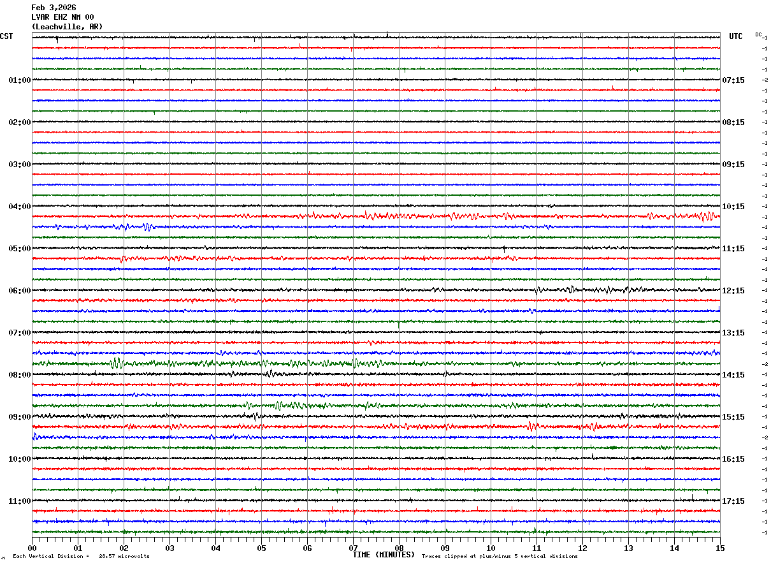
Task: Click minute tick label '10' on time axis
Action: (x=491, y=548)
